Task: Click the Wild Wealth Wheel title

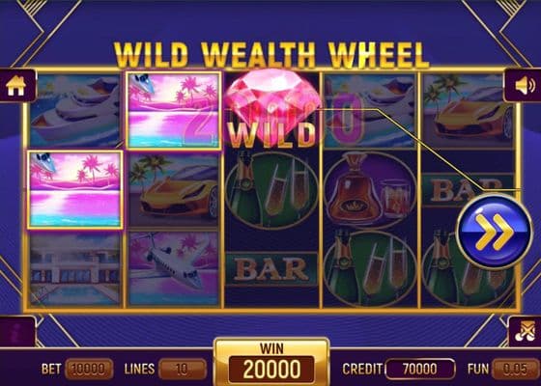Action: tap(271, 55)
